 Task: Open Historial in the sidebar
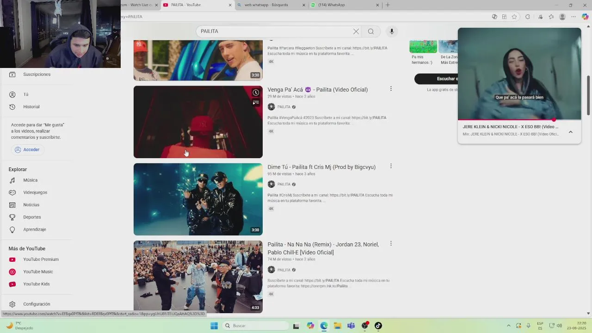(x=31, y=107)
